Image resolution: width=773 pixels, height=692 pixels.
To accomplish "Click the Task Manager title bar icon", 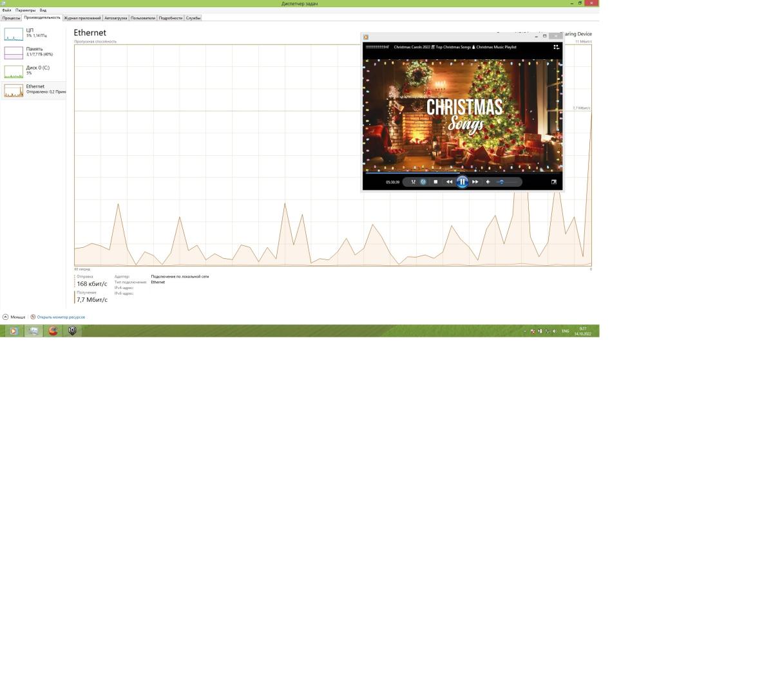I will (4, 3).
